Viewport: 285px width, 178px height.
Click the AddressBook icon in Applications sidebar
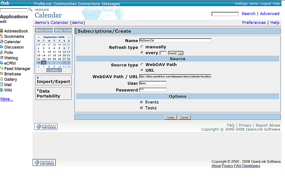pyautogui.click(x=2, y=31)
